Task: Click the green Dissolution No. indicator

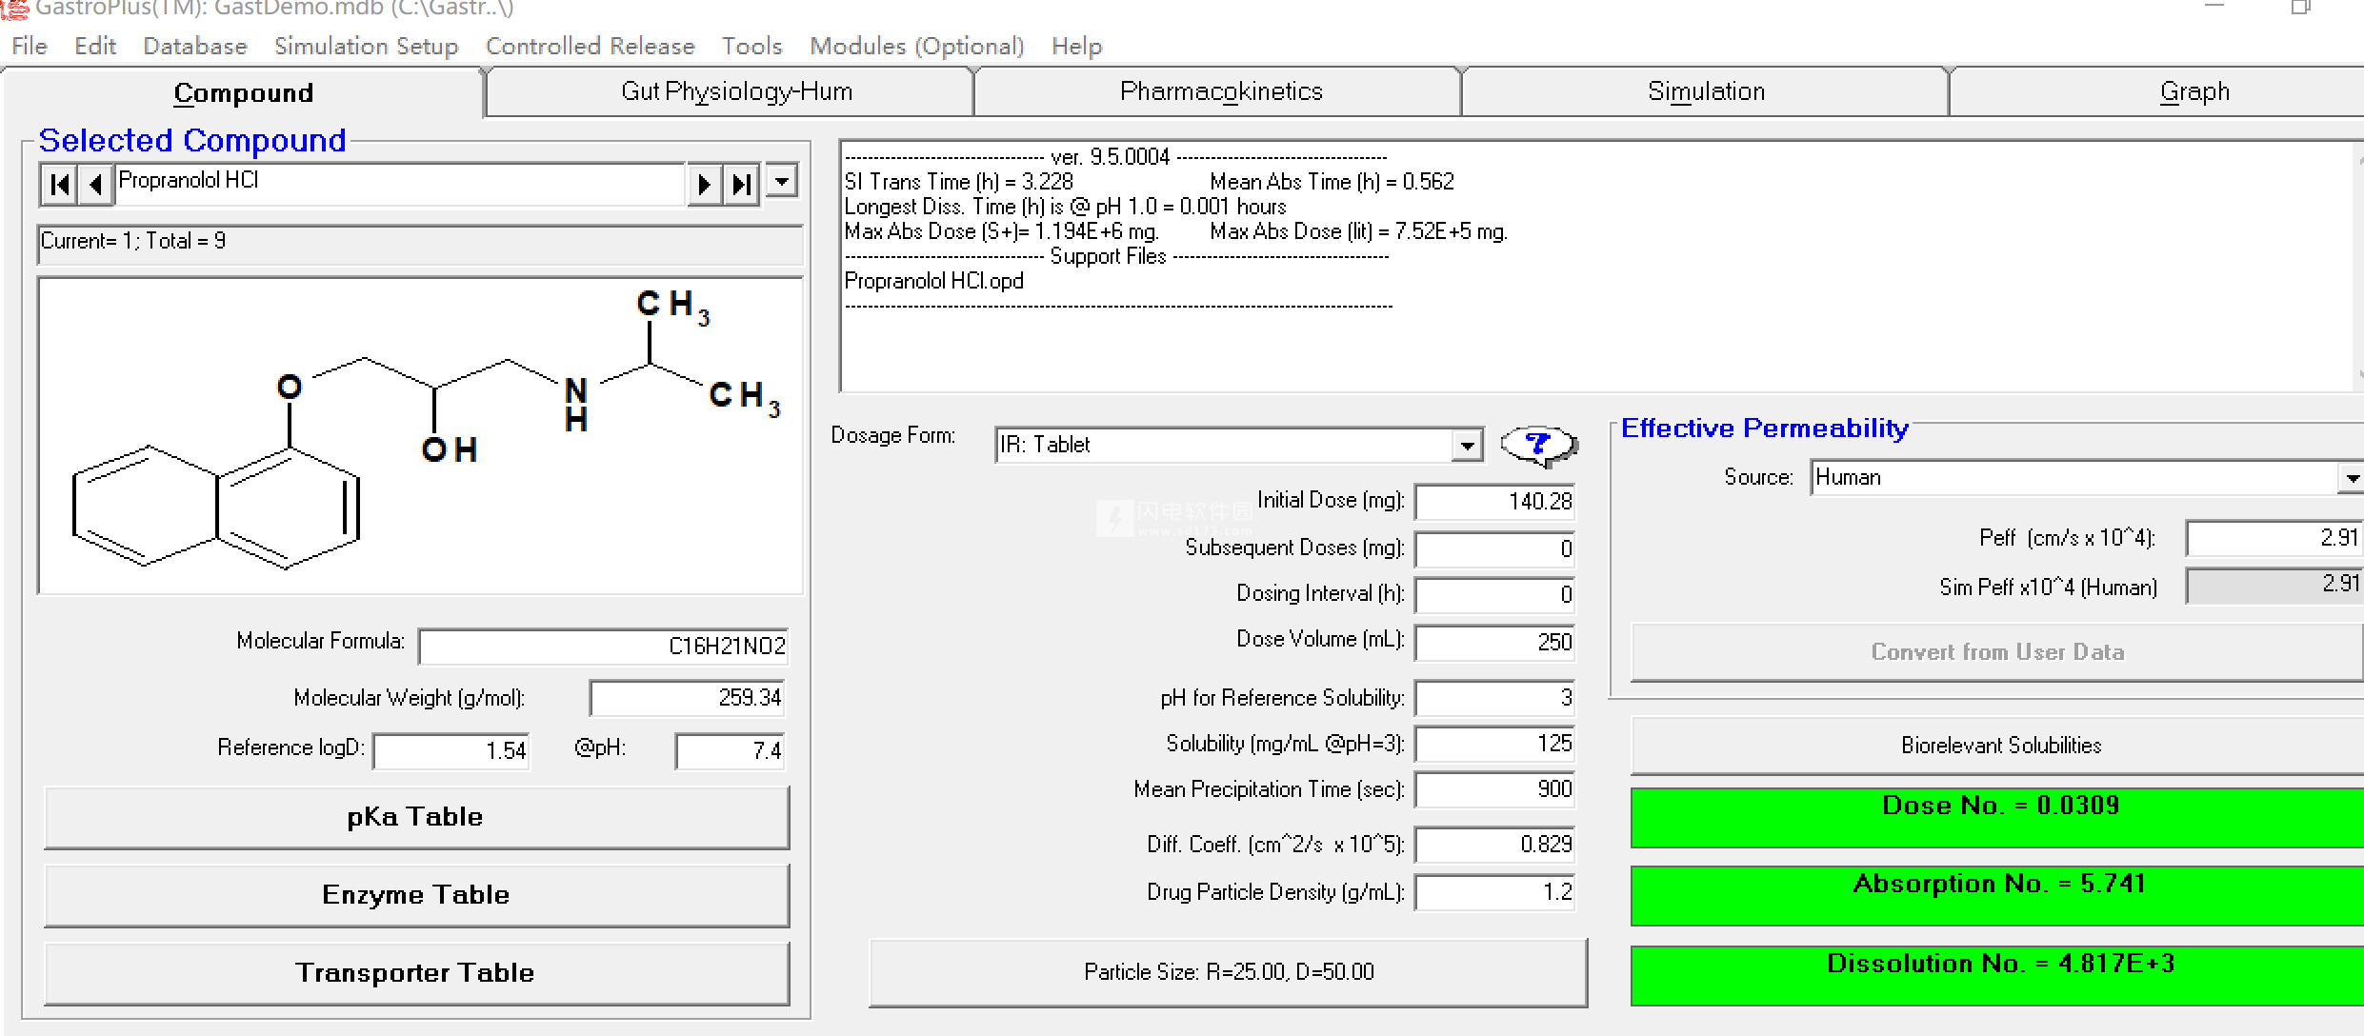Action: pyautogui.click(x=1999, y=975)
